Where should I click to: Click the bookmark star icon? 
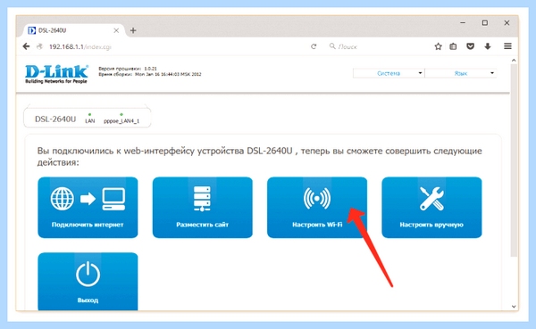pyautogui.click(x=438, y=46)
